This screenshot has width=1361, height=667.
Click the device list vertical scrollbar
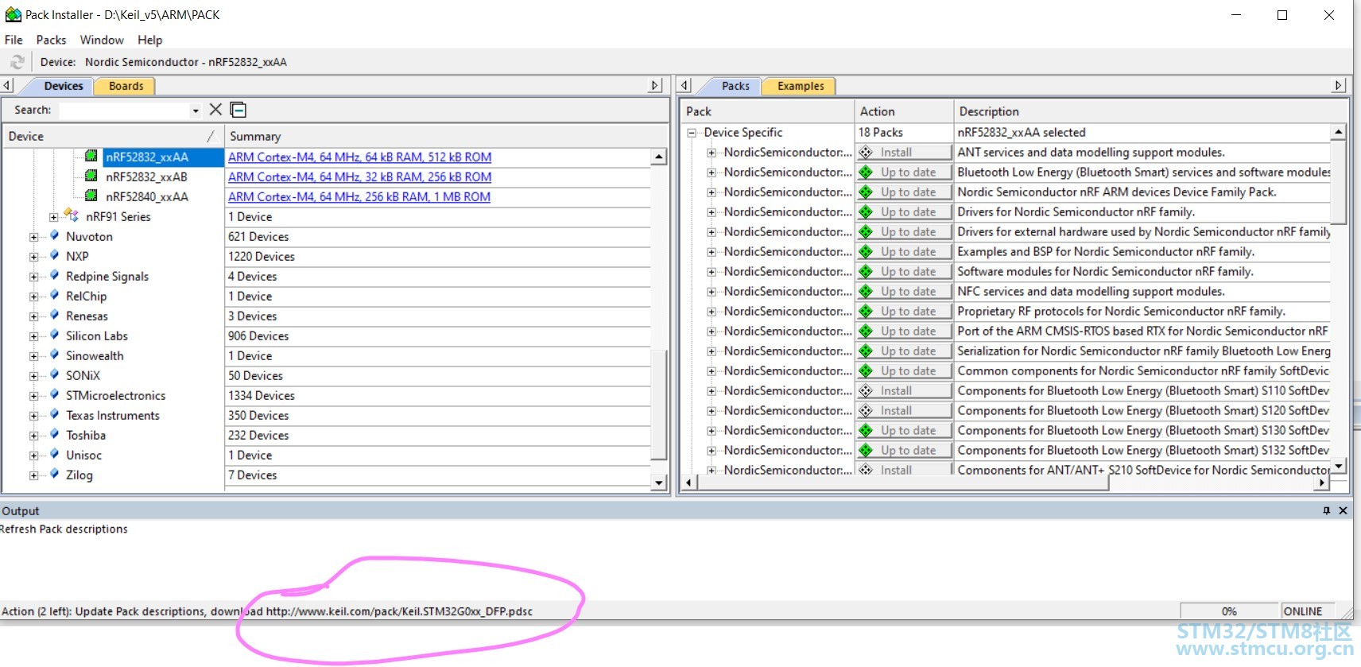[x=659, y=404]
